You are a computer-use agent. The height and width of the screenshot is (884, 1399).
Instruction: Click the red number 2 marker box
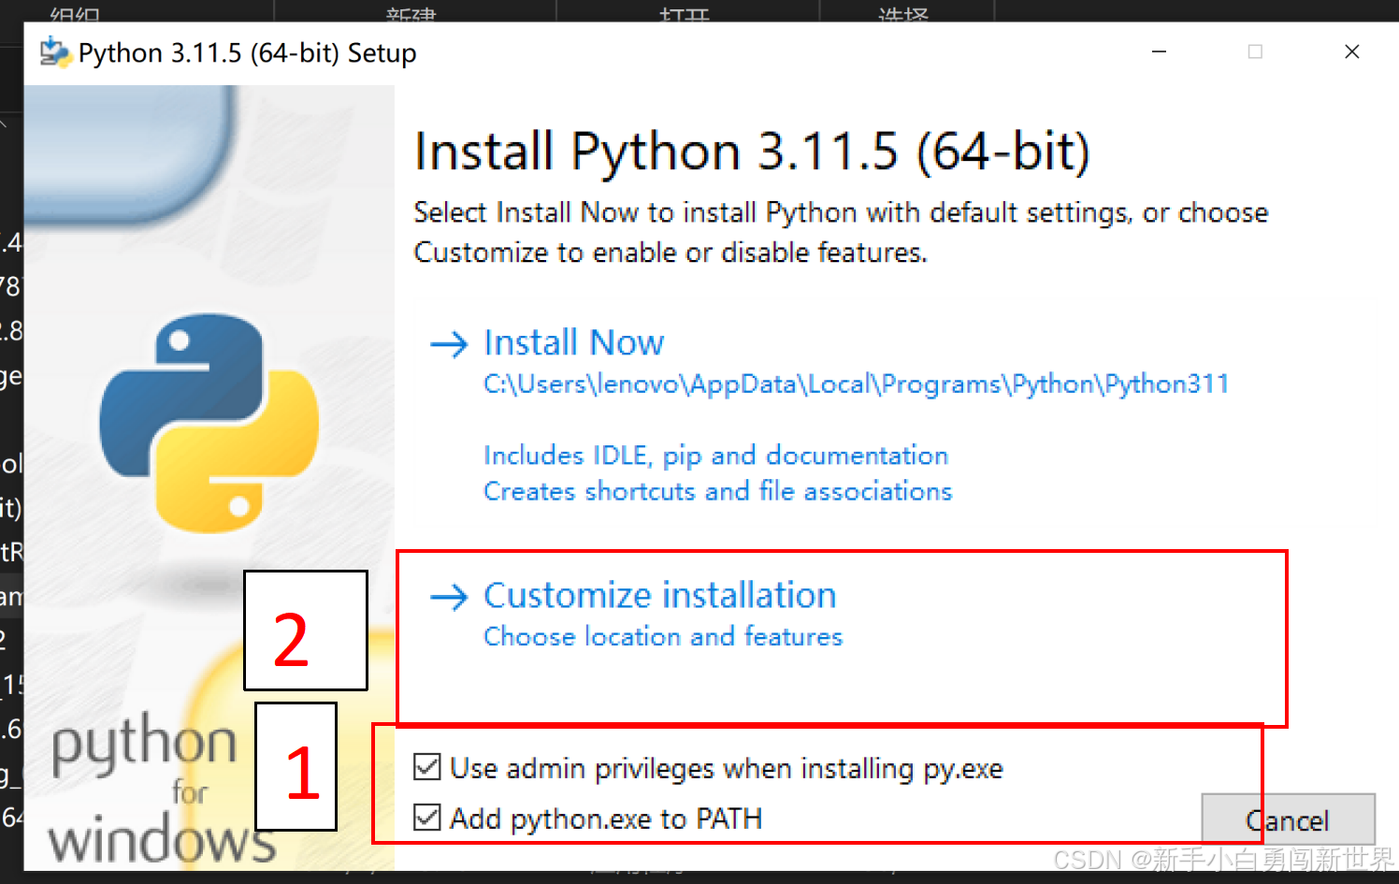[305, 630]
